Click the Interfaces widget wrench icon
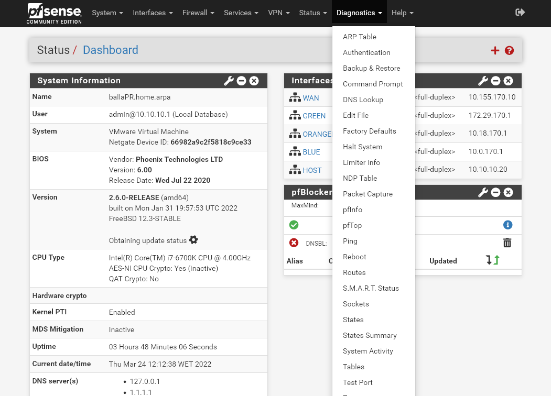Viewport: 551px width, 396px height. (x=483, y=81)
